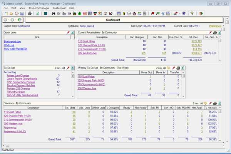231x154 pixels.
Task: Click the red pin icon in Vacancy panel
Action: (x=210, y=103)
